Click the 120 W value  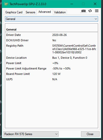(56, 74)
